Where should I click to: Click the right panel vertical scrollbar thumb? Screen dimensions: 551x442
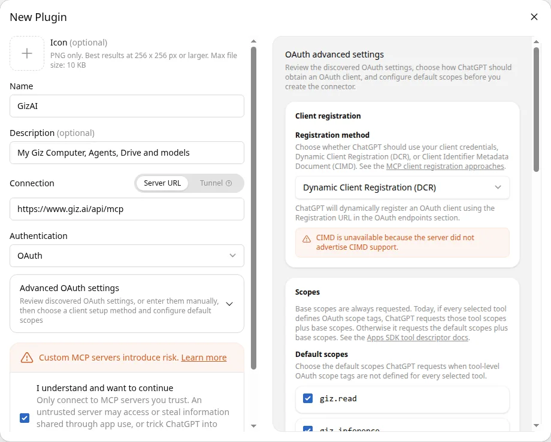[536, 110]
